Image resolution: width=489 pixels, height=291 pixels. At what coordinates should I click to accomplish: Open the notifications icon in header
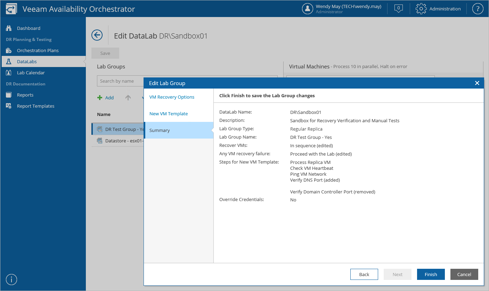399,9
